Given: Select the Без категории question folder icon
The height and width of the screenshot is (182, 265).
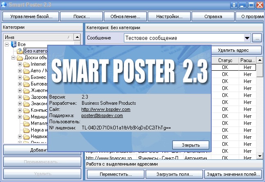Looking at the screenshot, I should [20, 51].
